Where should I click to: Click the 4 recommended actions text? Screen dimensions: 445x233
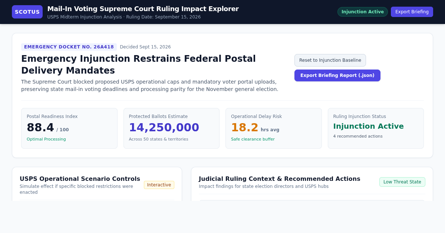pyautogui.click(x=358, y=136)
